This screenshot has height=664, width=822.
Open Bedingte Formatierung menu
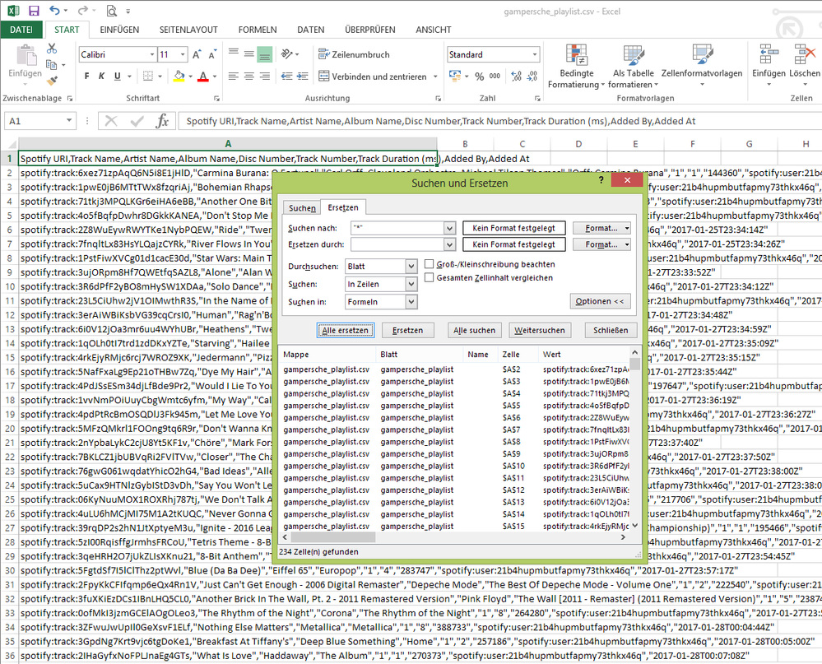point(576,66)
